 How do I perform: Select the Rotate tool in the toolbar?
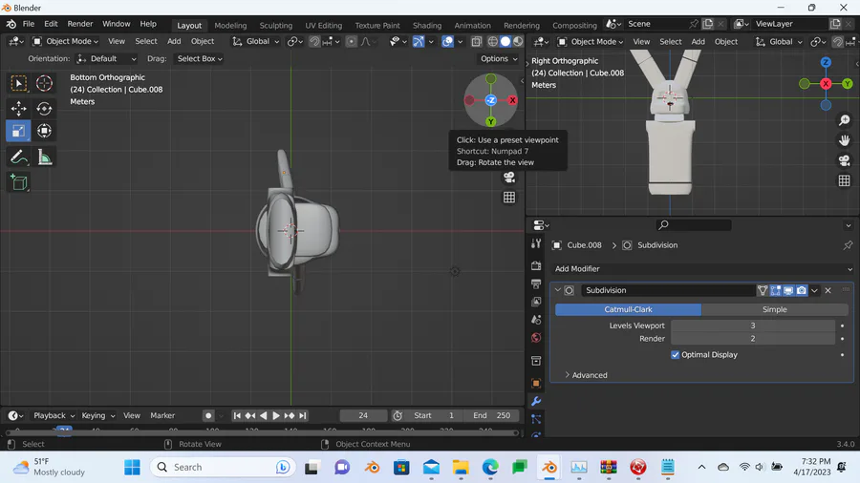pos(44,109)
